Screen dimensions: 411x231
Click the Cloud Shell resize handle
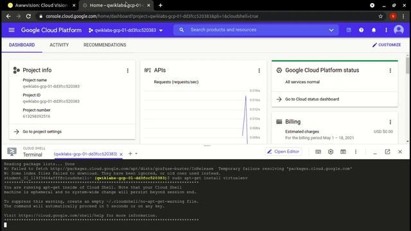click(x=207, y=146)
